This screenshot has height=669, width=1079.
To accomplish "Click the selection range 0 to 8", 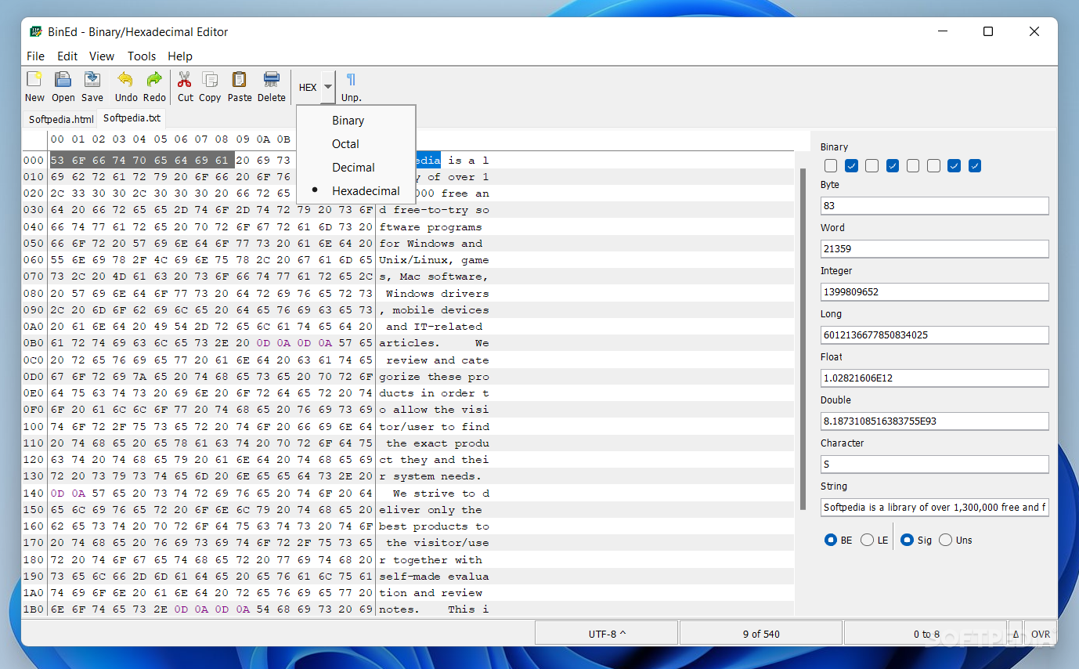I will [926, 634].
